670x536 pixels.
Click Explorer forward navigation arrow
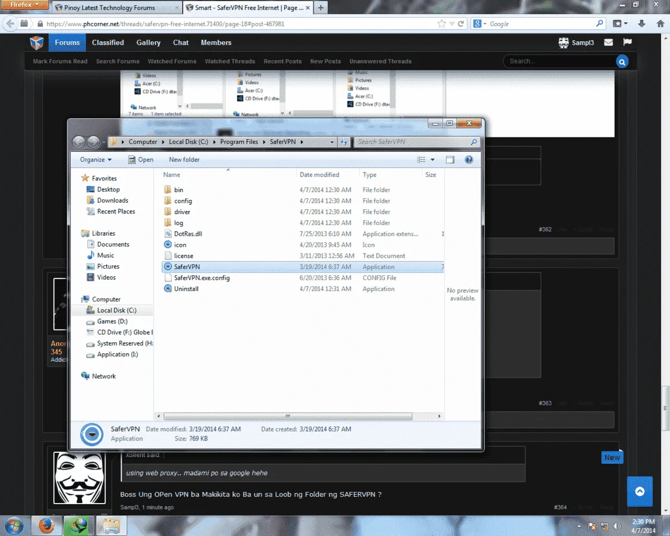[93, 142]
